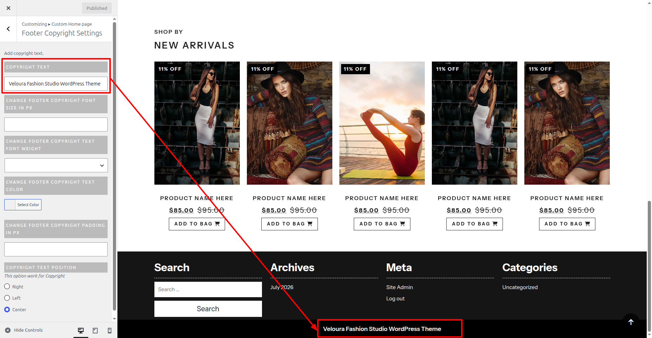The image size is (652, 338).
Task: Open the fifth product image thumbnail
Action: (567, 123)
